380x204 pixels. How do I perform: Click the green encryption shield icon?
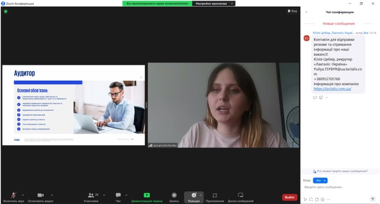(x=6, y=11)
